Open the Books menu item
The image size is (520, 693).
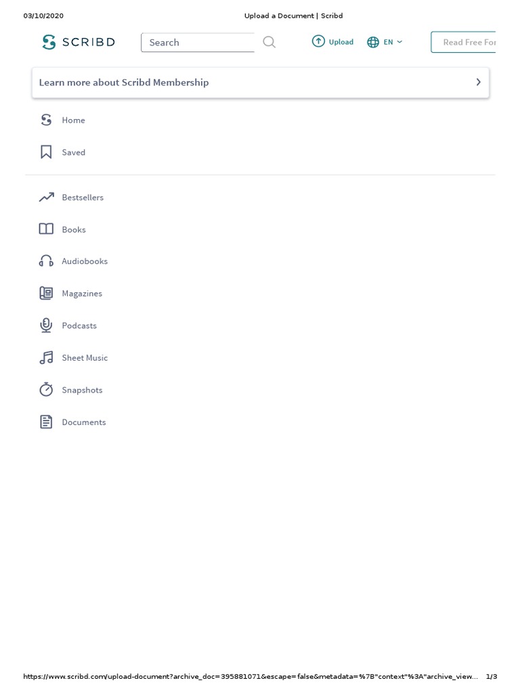74,229
